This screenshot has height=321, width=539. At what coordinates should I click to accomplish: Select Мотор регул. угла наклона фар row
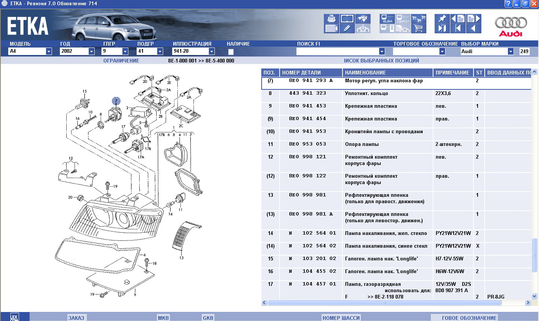[396, 83]
